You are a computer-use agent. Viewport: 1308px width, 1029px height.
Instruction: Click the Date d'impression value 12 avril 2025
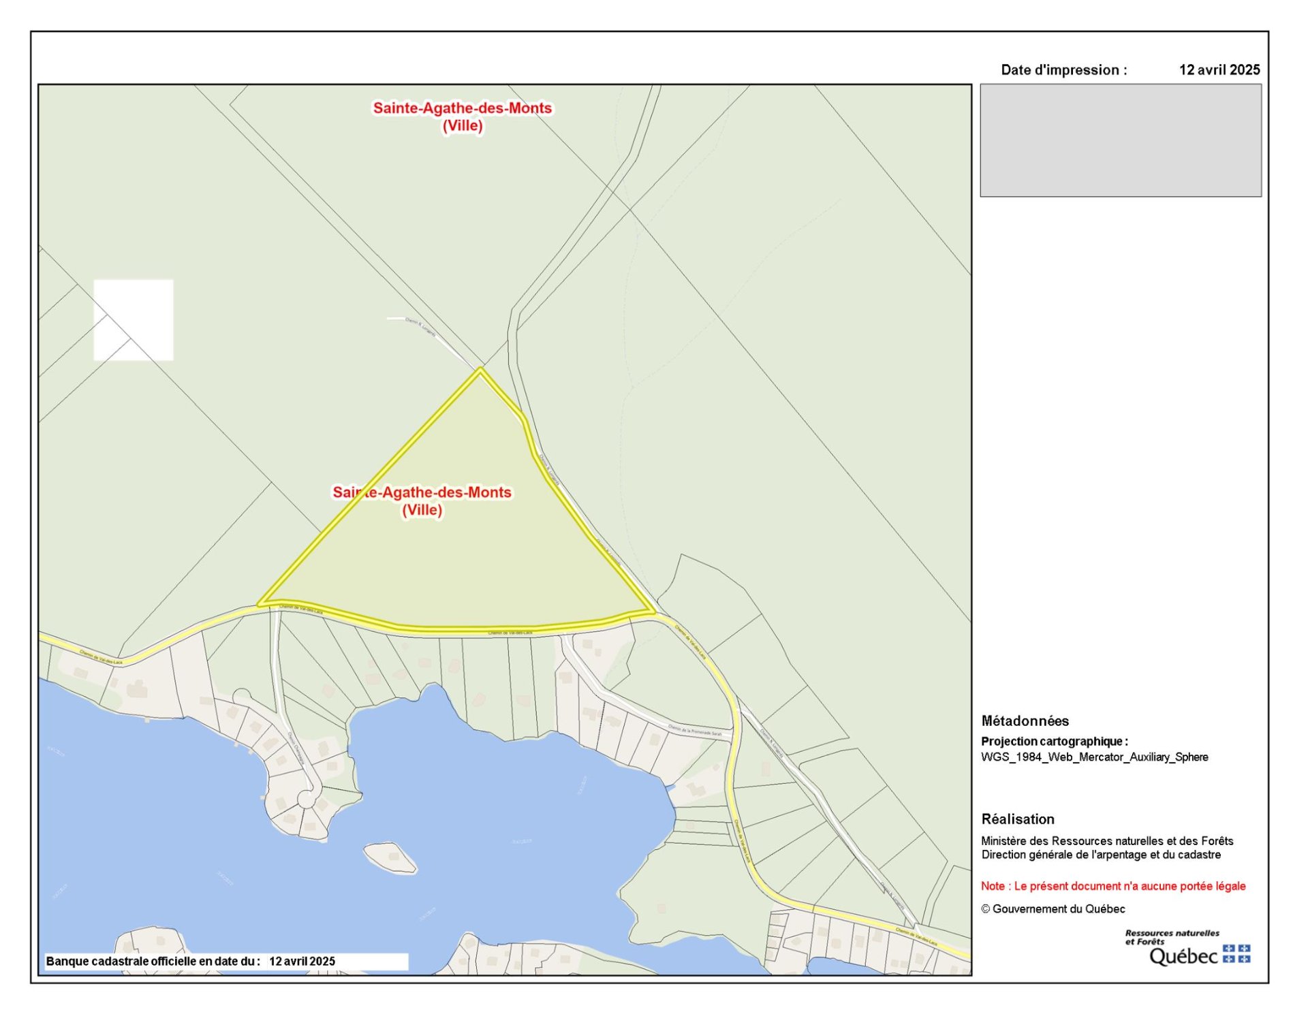pyautogui.click(x=1219, y=69)
